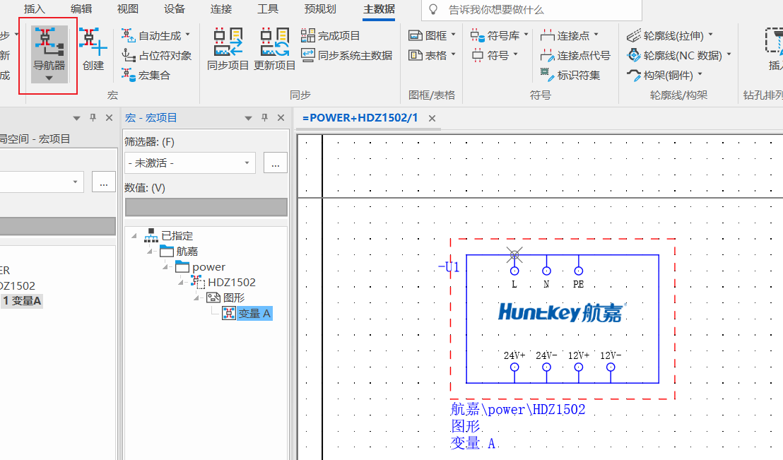Screen dimensions: 783x460
Task: Collapse the 航嘉 folder node
Action: 150,251
